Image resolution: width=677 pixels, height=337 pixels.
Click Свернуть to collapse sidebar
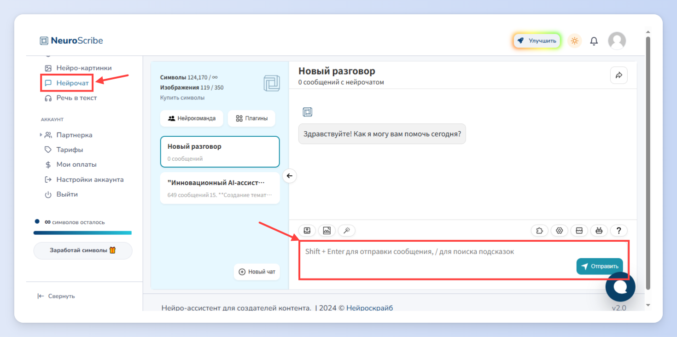56,296
